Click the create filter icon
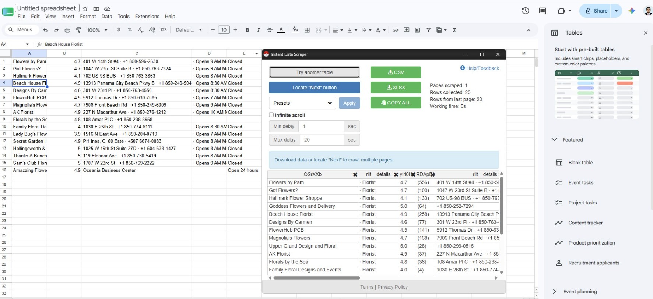This screenshot has height=299, width=653. coord(429,30)
